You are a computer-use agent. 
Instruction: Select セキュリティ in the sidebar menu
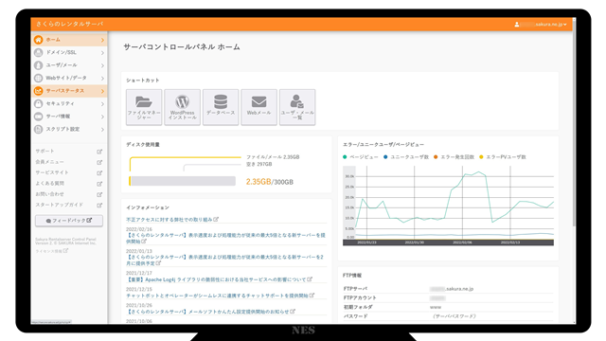click(x=69, y=103)
